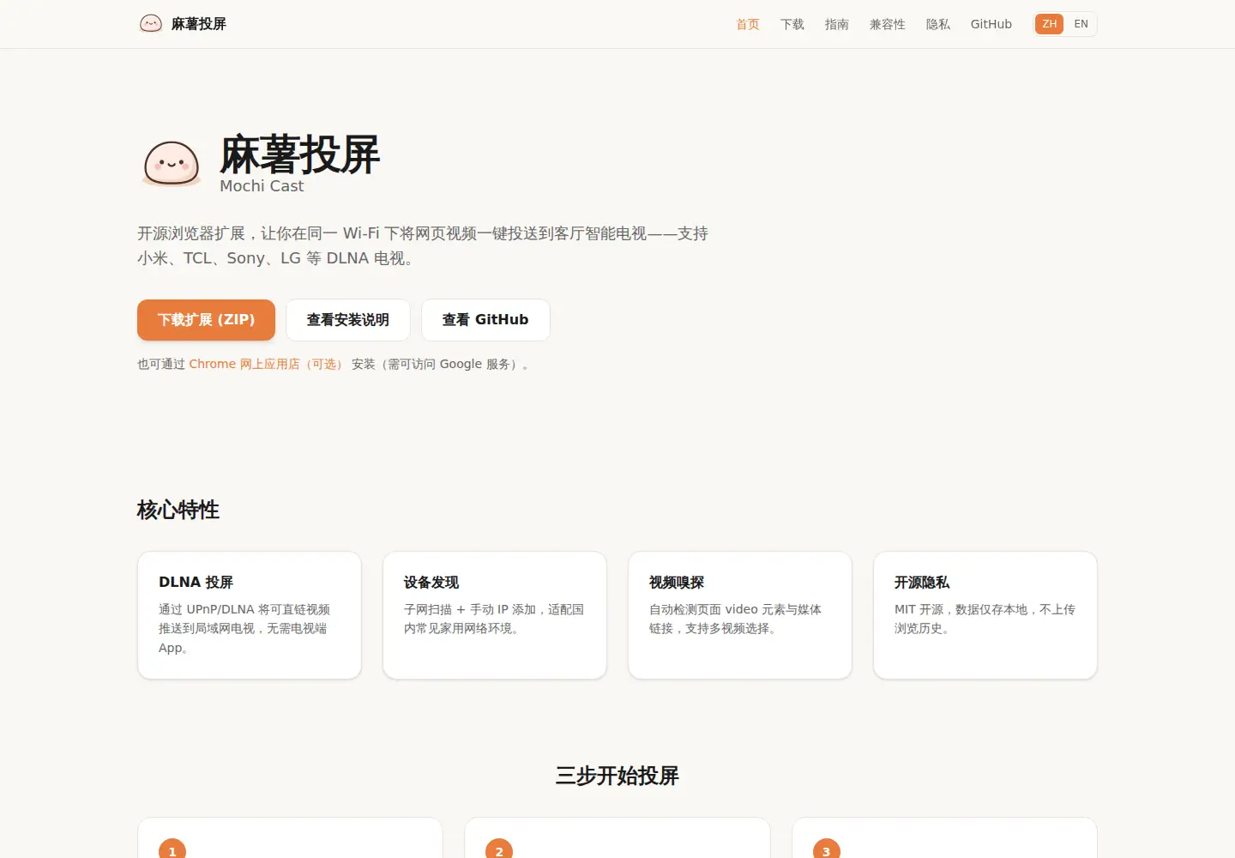This screenshot has width=1235, height=858.
Task: Click the 下载扩展 (ZIP) button
Action: (206, 320)
